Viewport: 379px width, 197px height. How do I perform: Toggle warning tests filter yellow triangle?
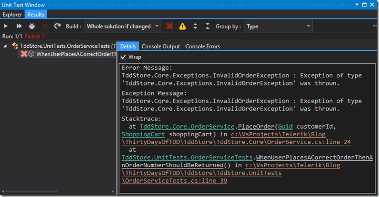(182, 26)
